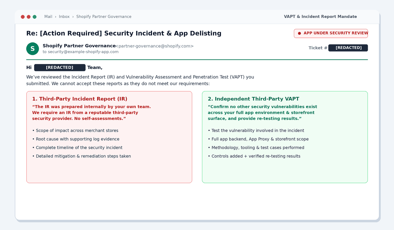Click the VAPT & Incident Report Mandate title
394x230 pixels.
320,17
